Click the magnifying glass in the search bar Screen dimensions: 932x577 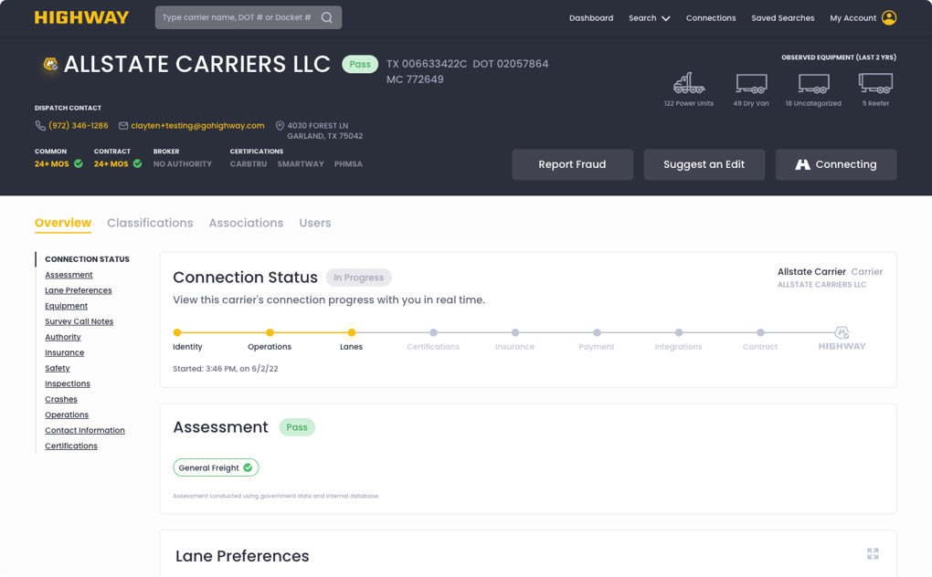(x=327, y=16)
